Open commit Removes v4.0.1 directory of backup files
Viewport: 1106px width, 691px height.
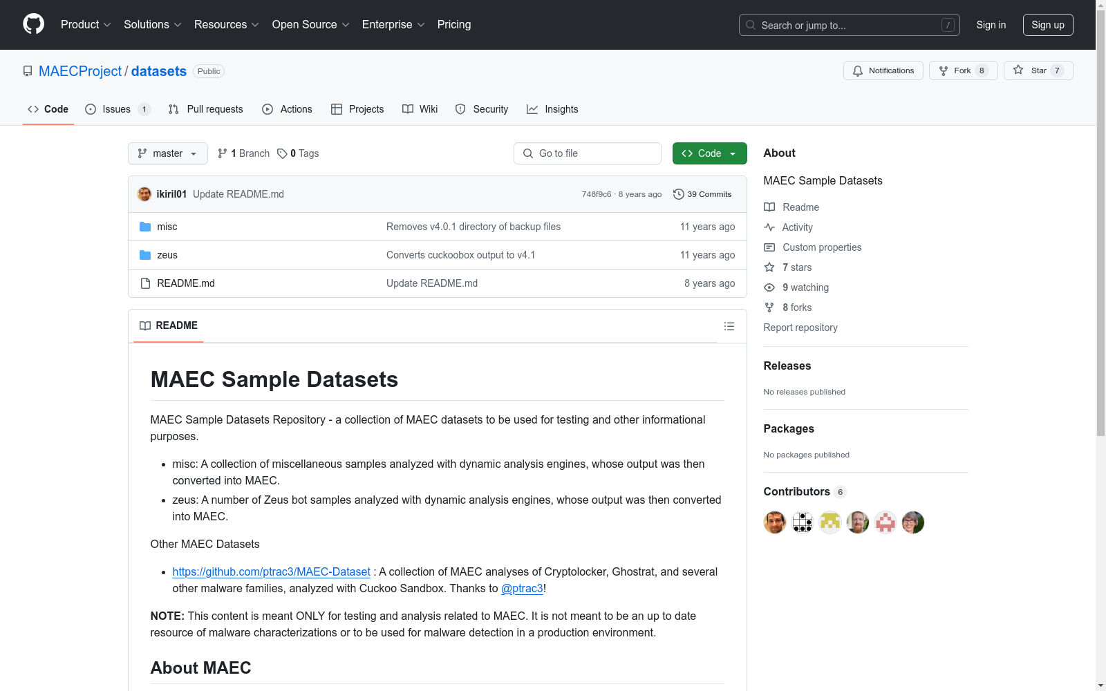coord(474,227)
